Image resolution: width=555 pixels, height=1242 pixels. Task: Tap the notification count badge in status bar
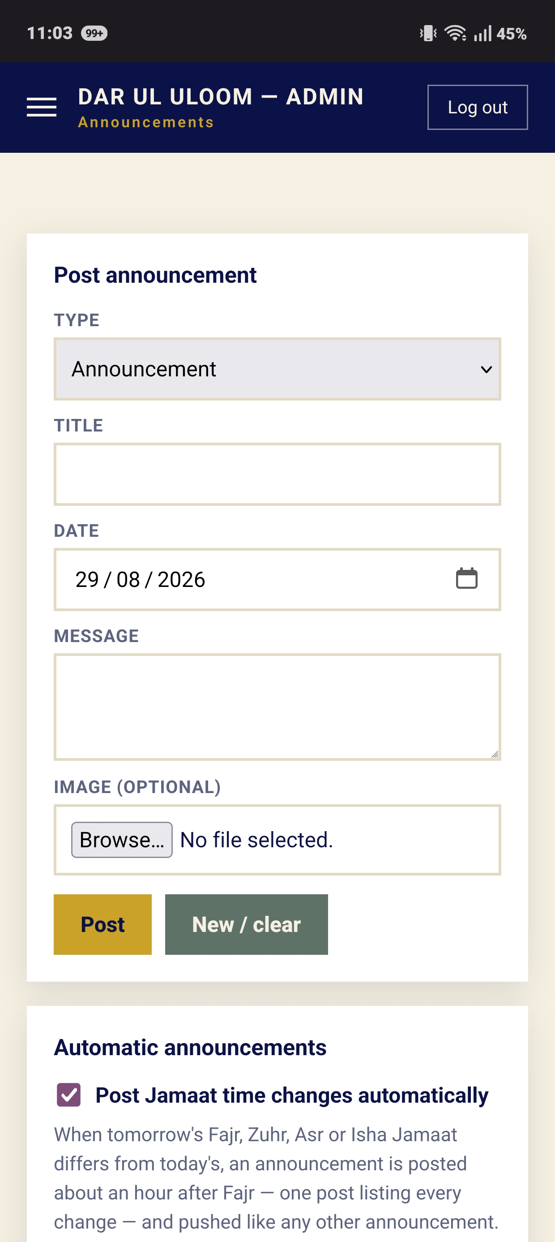coord(94,33)
